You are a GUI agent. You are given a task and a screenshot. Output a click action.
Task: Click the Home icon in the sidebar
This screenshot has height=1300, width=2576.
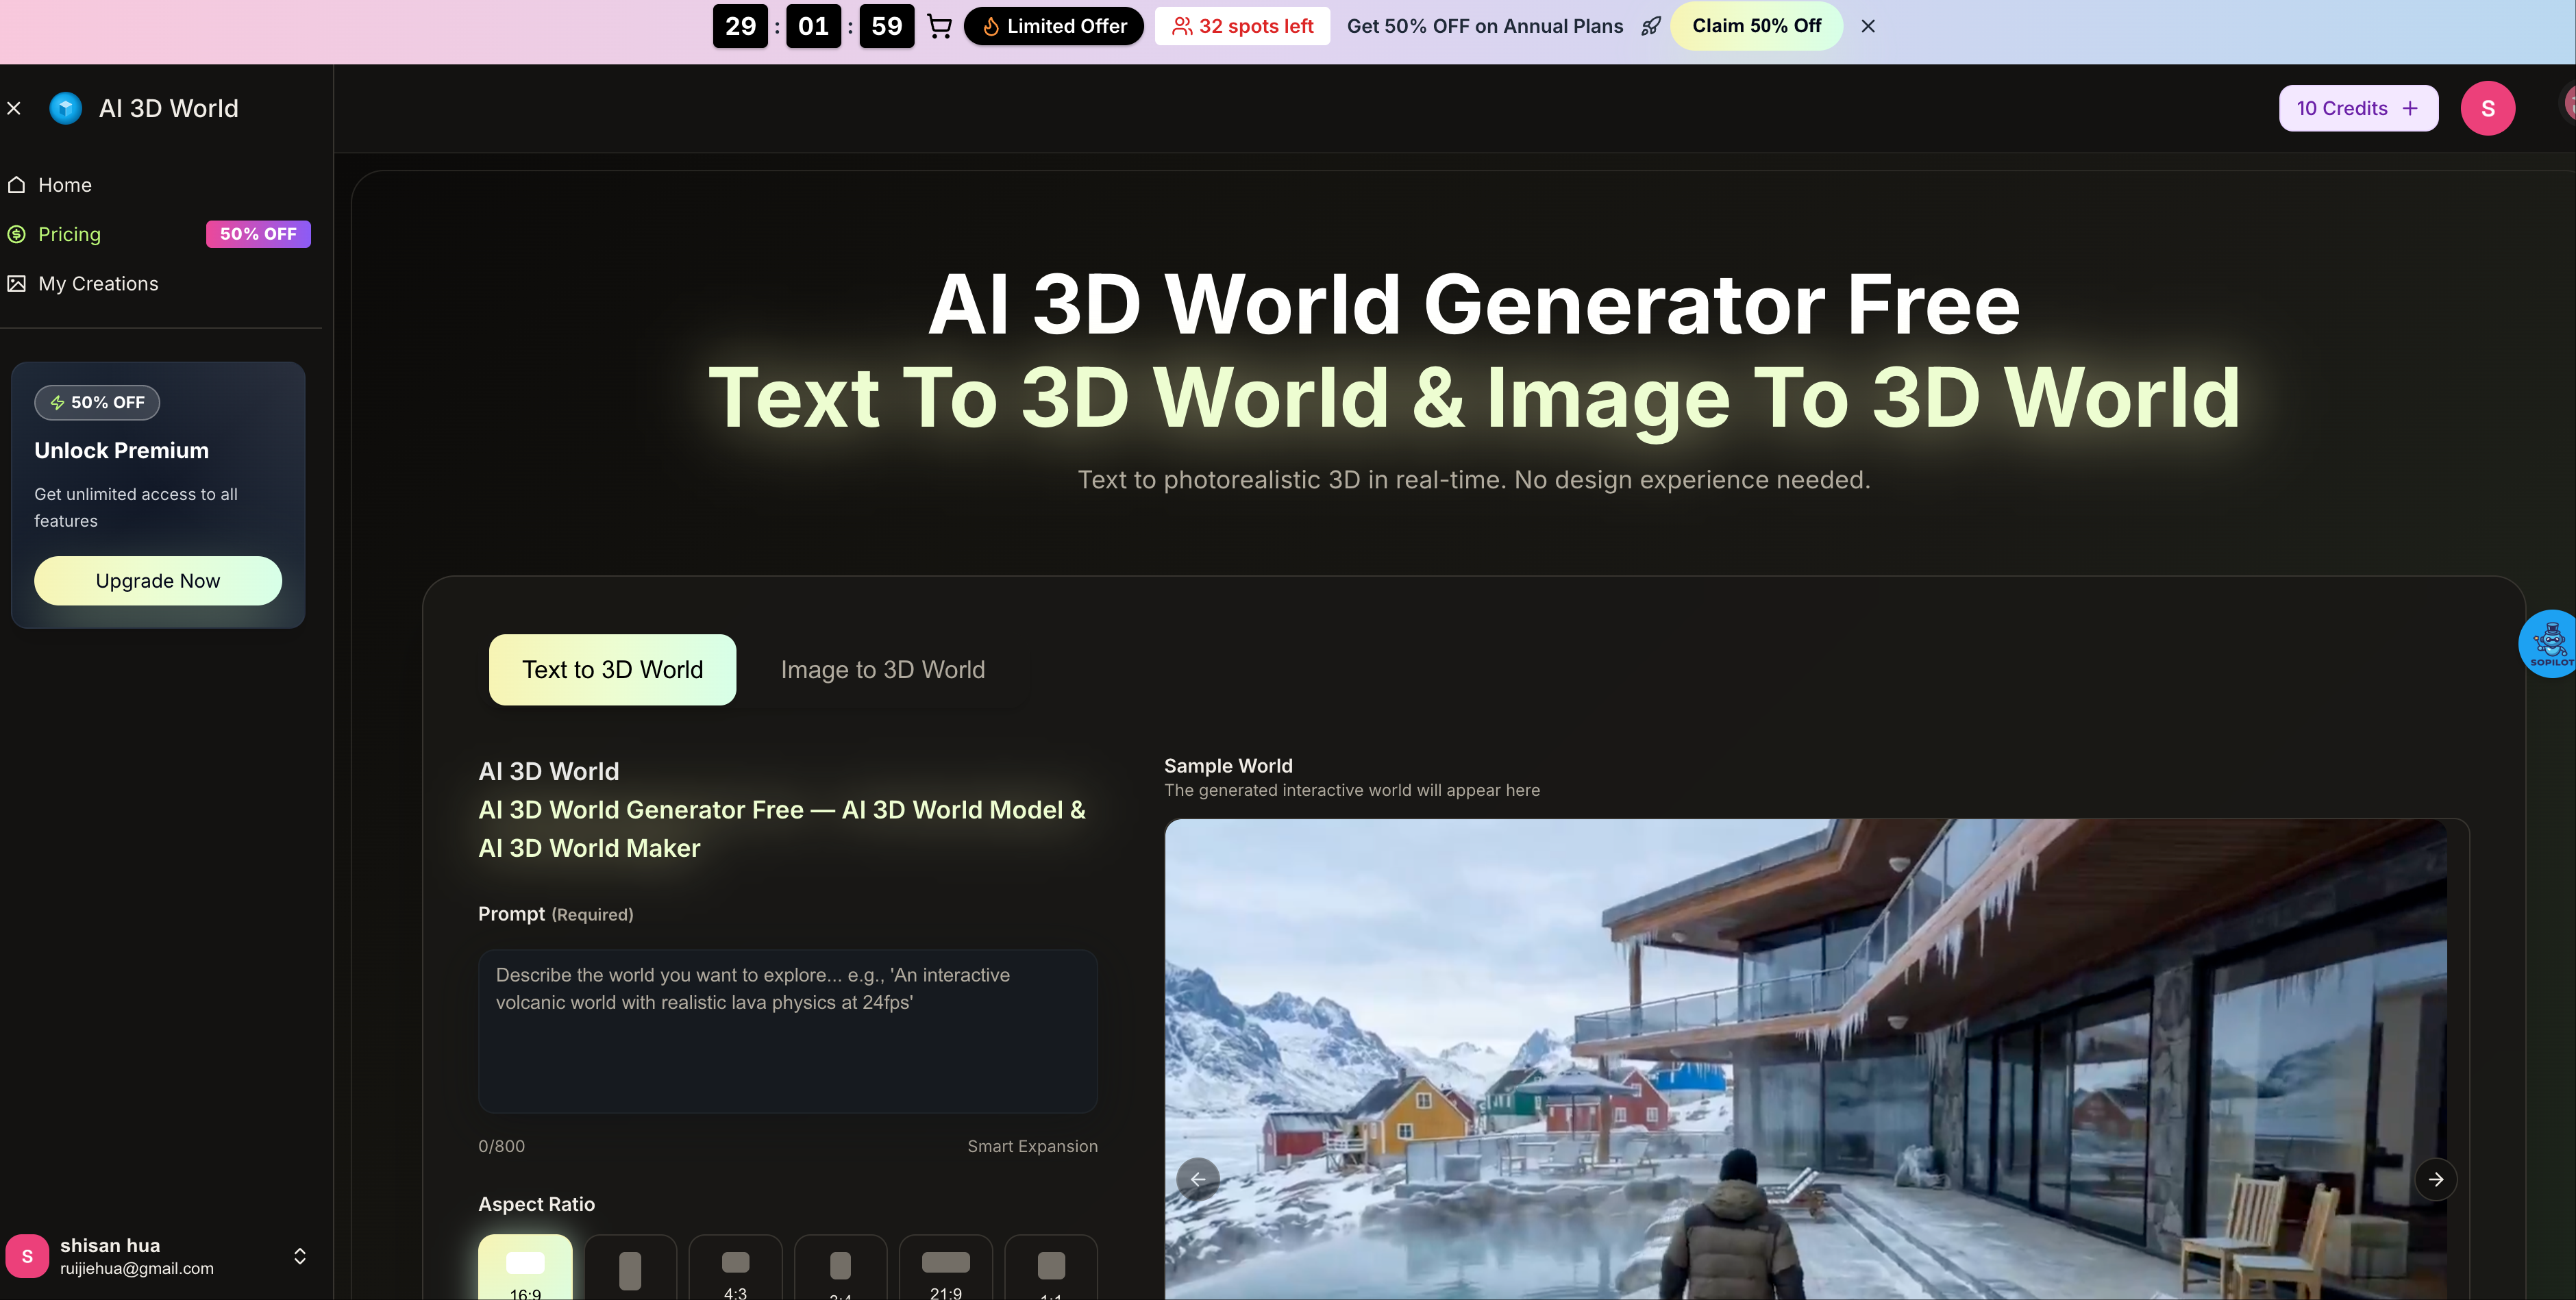16,184
